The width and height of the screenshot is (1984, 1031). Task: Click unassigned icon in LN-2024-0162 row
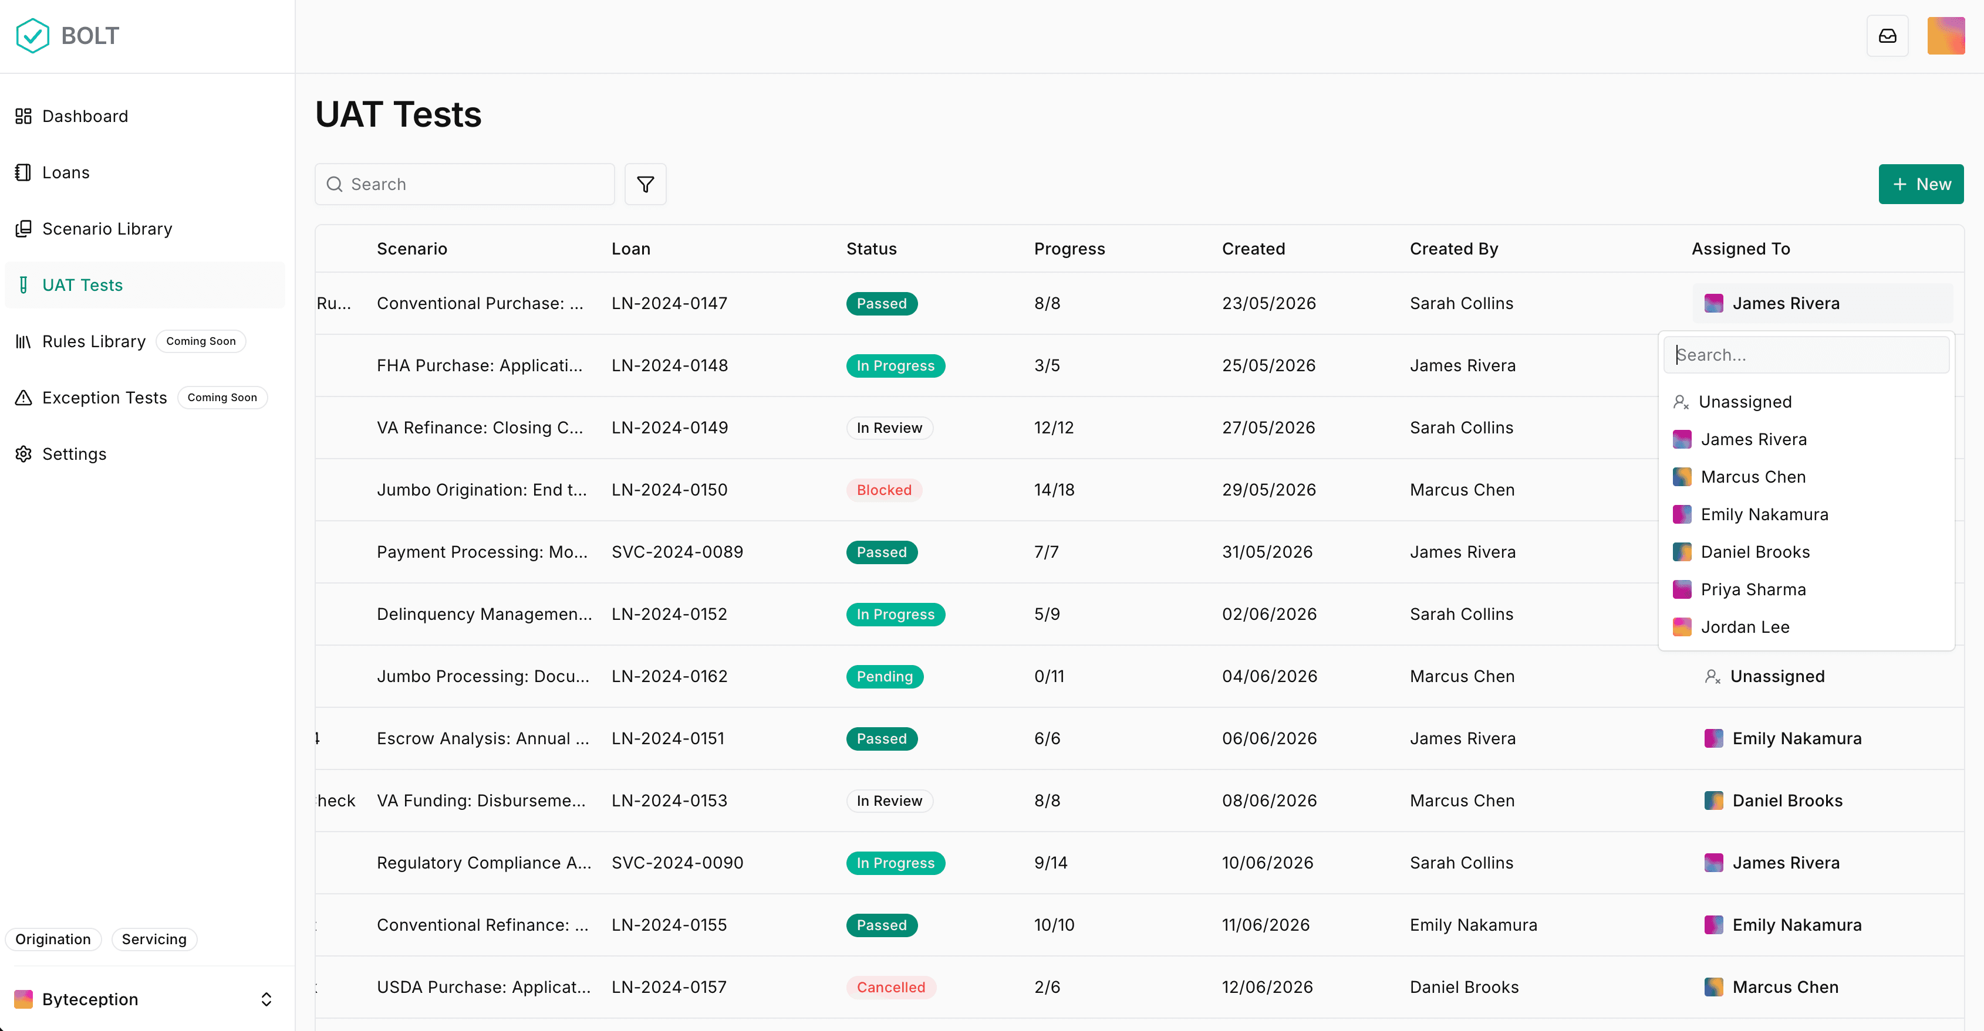1713,676
